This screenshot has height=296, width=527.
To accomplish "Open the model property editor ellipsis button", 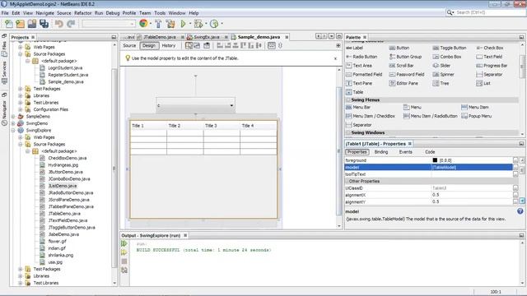I will (x=515, y=167).
